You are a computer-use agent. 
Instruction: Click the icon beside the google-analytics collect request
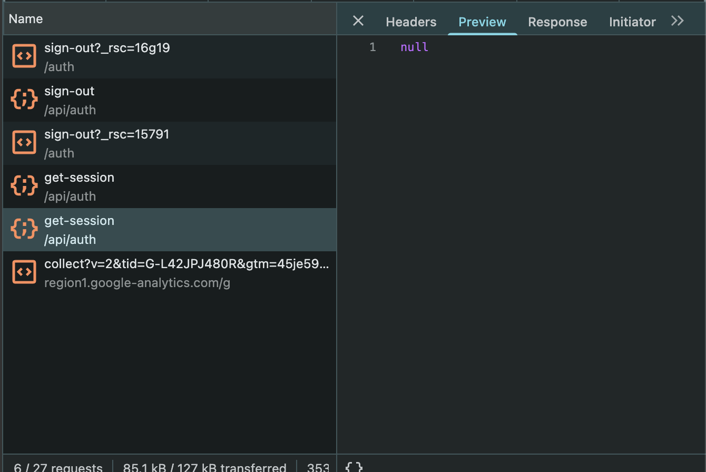coord(24,272)
